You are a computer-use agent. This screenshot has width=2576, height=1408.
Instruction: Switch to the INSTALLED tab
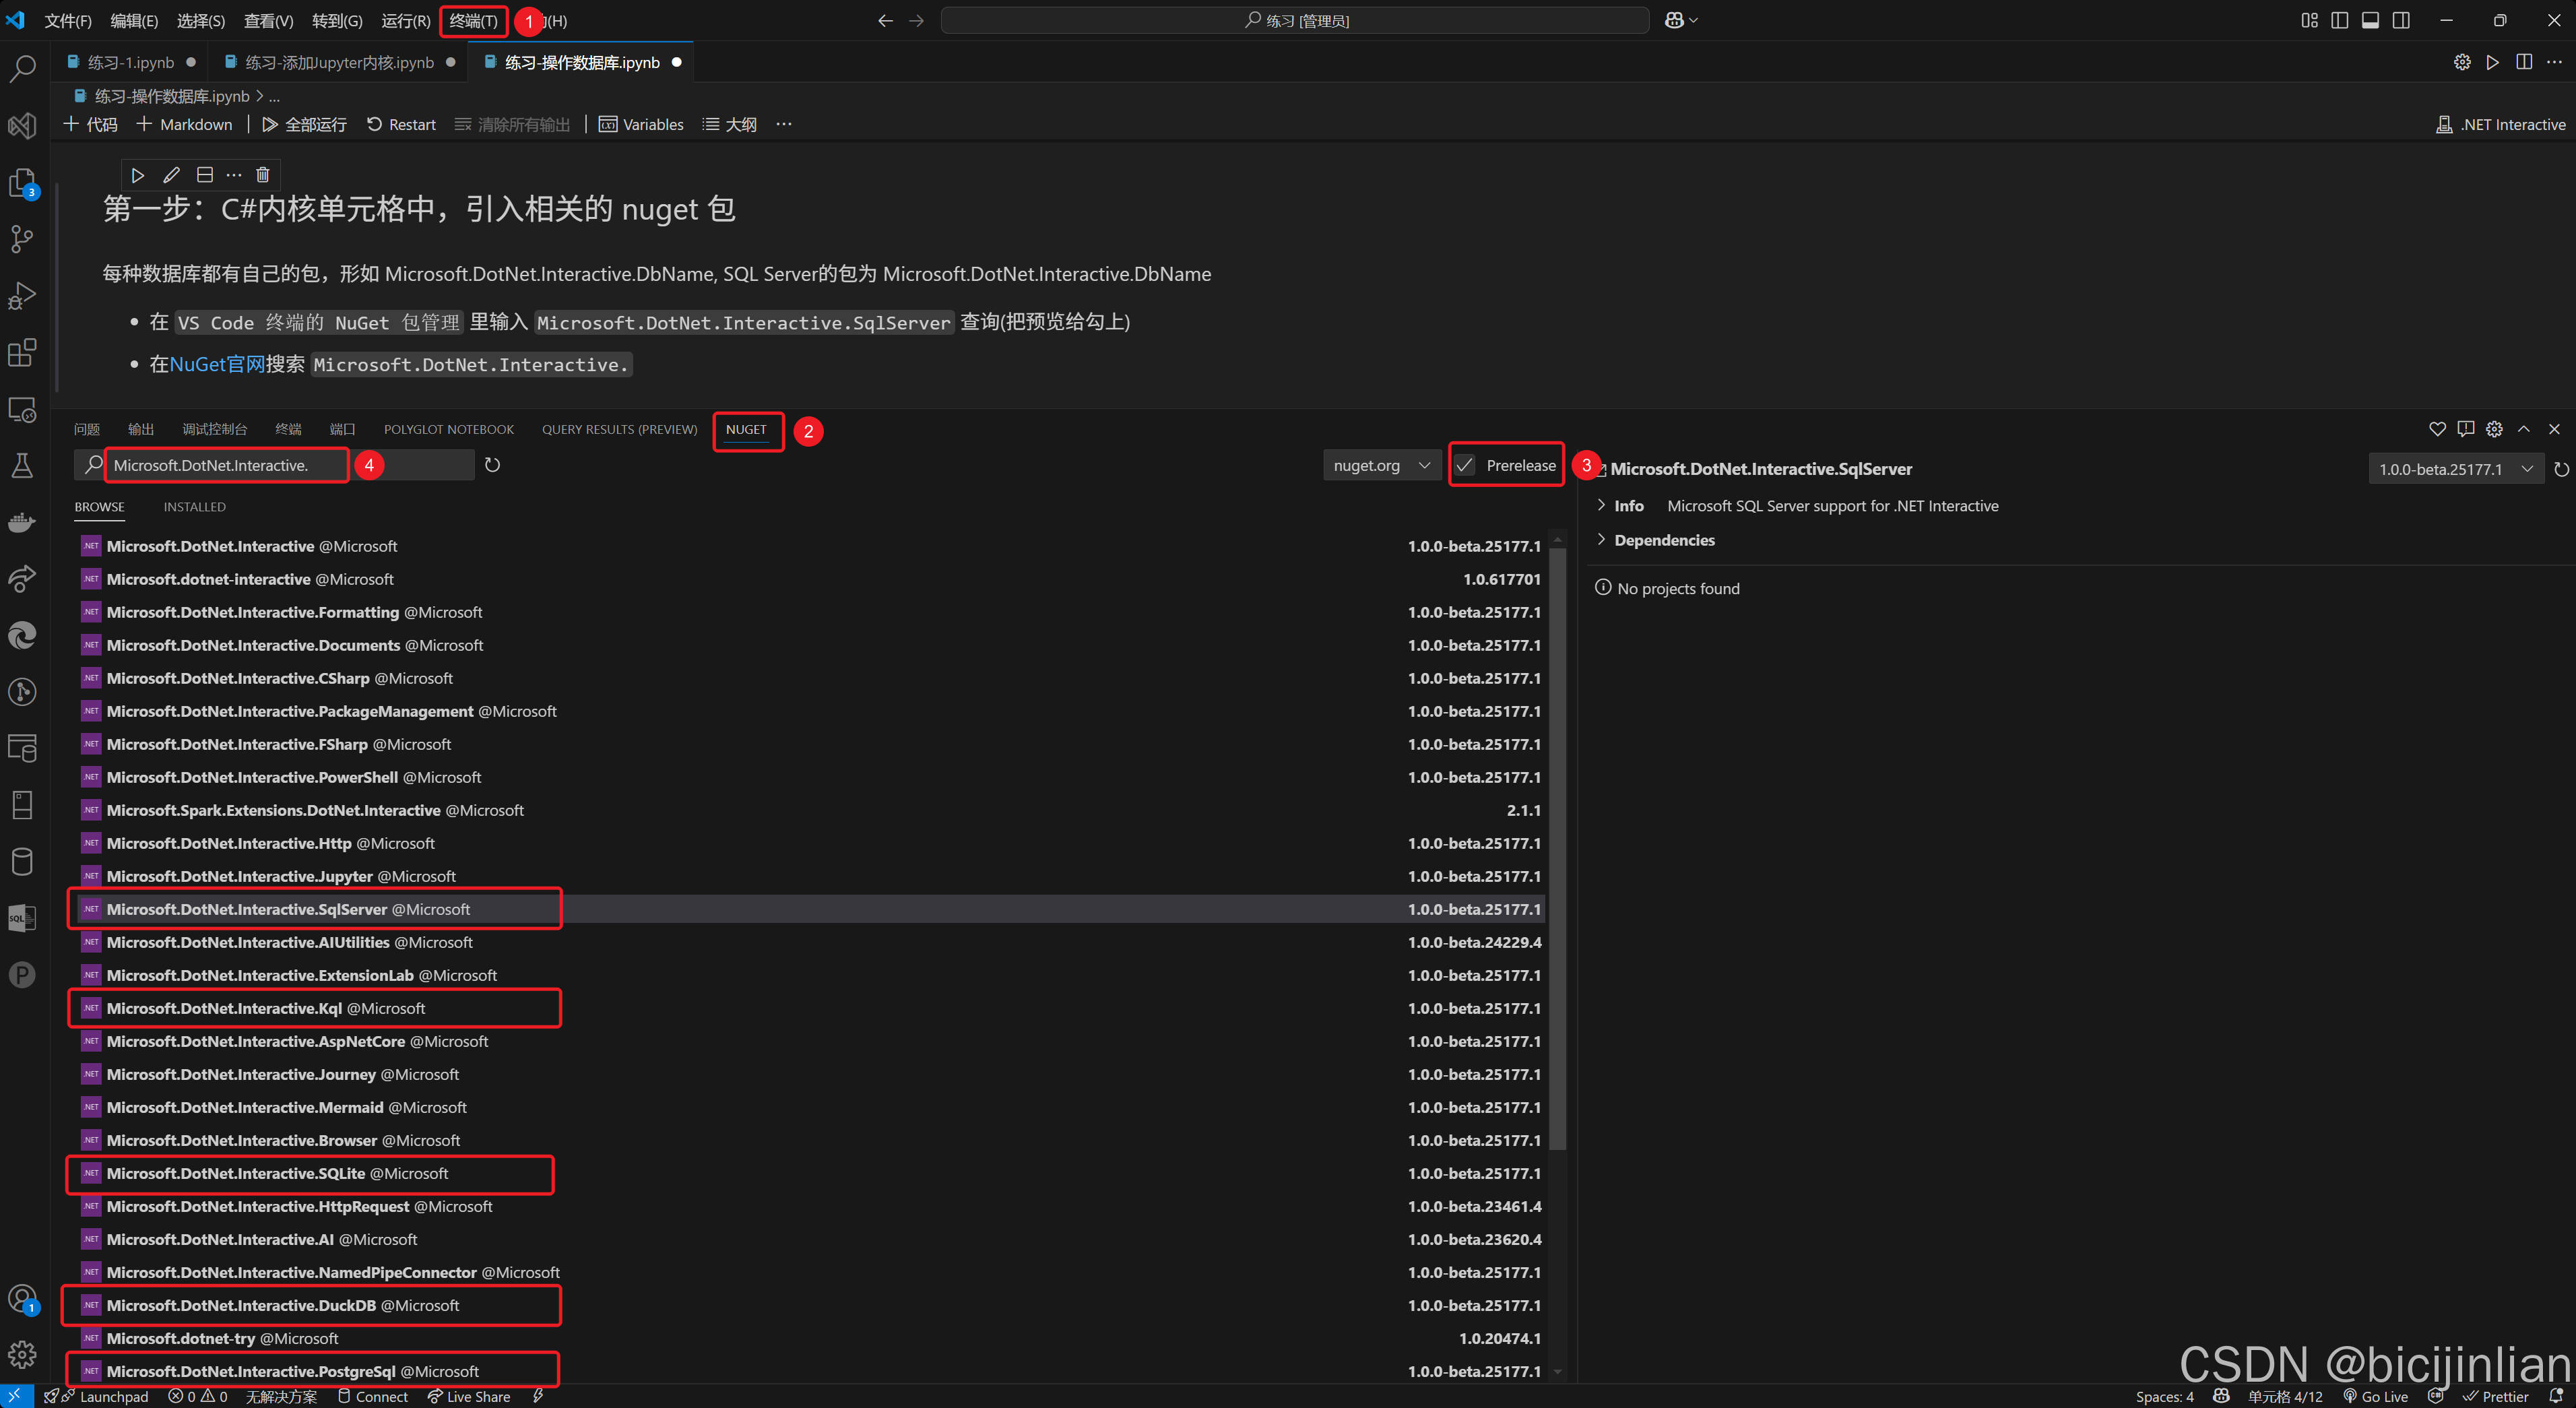click(194, 507)
